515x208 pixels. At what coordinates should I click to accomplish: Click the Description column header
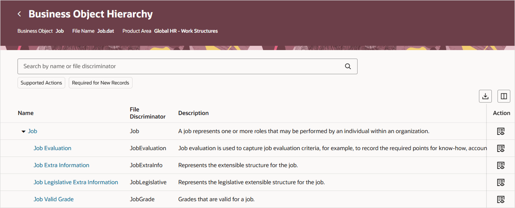(x=193, y=113)
